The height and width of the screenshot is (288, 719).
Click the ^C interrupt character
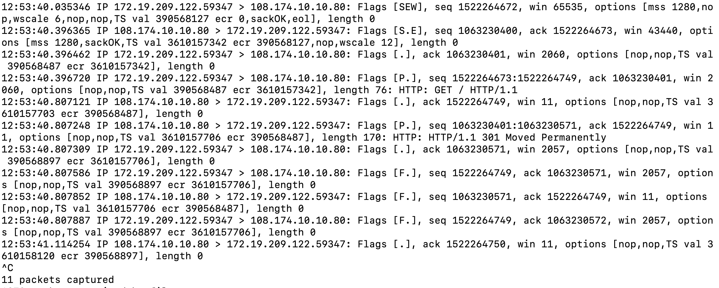tap(7, 268)
